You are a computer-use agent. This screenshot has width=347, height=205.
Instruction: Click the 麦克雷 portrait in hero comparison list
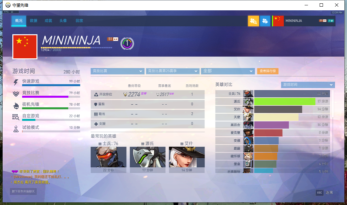pyautogui.click(x=248, y=133)
